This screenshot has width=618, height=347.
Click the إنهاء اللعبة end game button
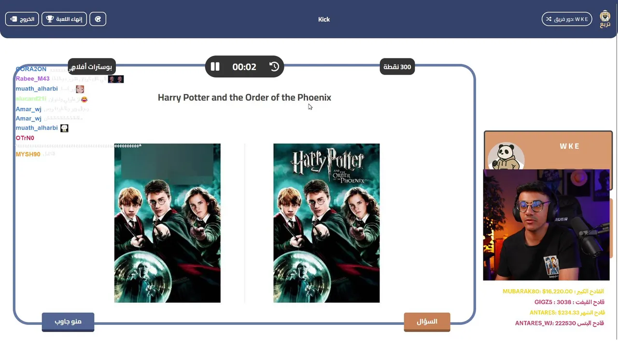click(64, 19)
